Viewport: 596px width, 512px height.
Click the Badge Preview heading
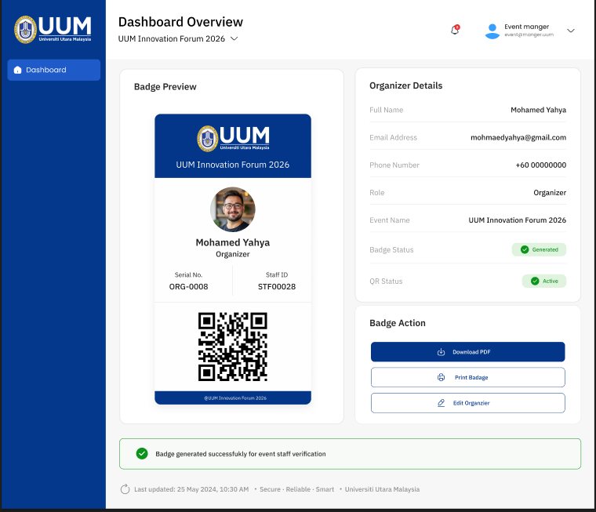coord(165,87)
